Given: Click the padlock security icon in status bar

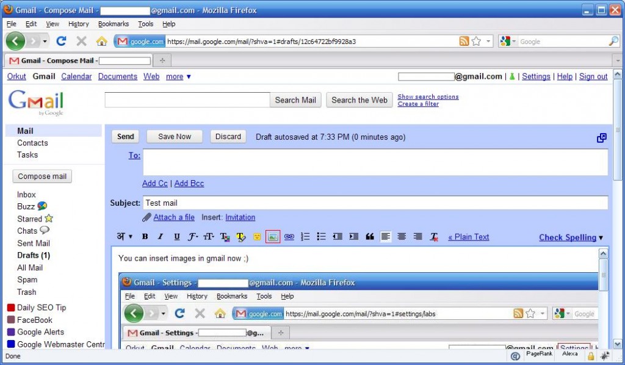Looking at the screenshot, I should pyautogui.click(x=591, y=356).
